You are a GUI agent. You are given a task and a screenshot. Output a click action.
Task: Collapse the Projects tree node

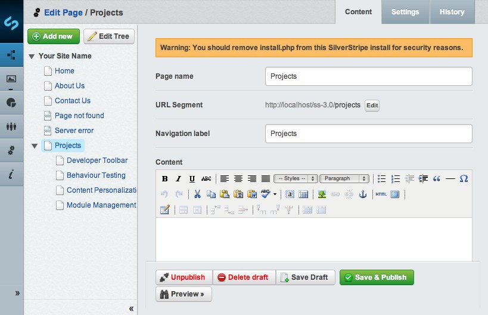tap(35, 146)
